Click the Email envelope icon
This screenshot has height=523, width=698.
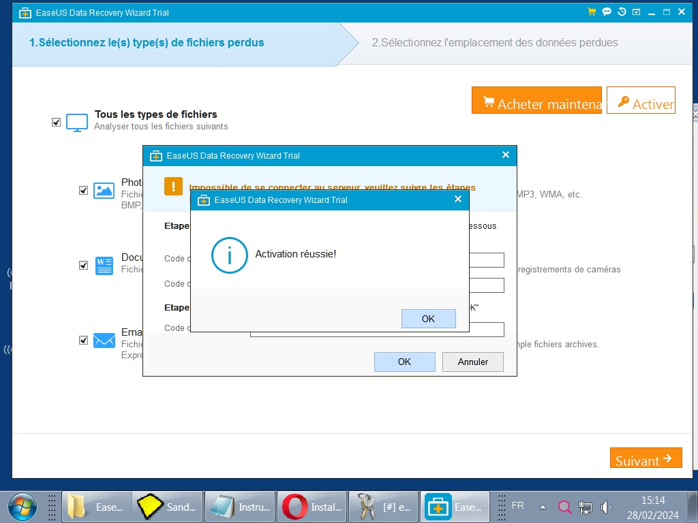coord(104,340)
